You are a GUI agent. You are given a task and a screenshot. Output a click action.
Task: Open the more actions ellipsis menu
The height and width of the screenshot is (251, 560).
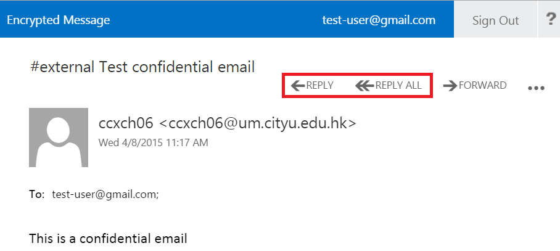click(536, 88)
